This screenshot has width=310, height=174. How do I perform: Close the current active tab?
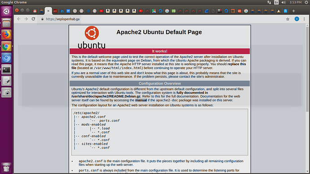click(x=48, y=11)
